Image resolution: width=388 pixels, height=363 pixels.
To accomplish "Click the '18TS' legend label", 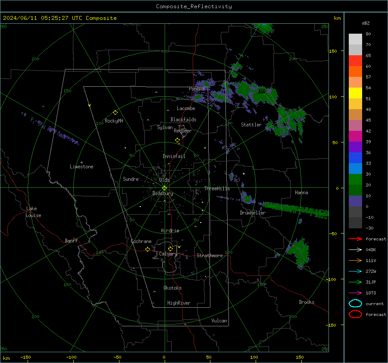I will pos(371,293).
